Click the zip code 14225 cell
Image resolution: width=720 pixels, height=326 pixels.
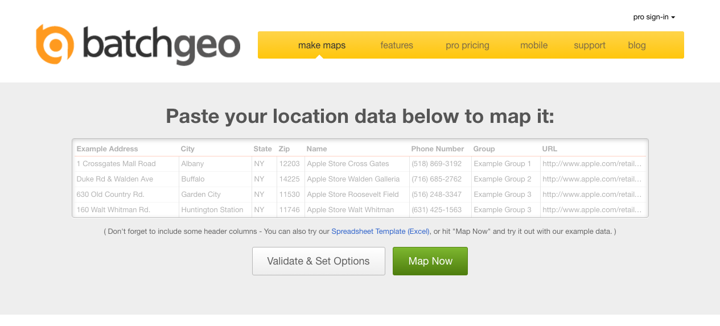point(290,179)
